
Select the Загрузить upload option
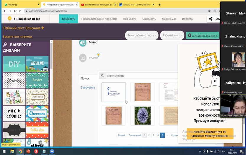point(88,88)
